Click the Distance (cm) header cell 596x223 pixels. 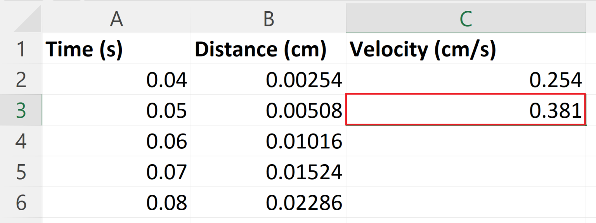(x=268, y=49)
